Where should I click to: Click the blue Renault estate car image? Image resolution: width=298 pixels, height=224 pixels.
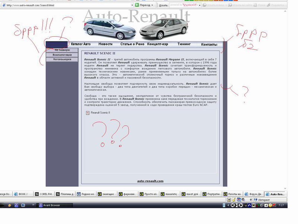(x=110, y=29)
